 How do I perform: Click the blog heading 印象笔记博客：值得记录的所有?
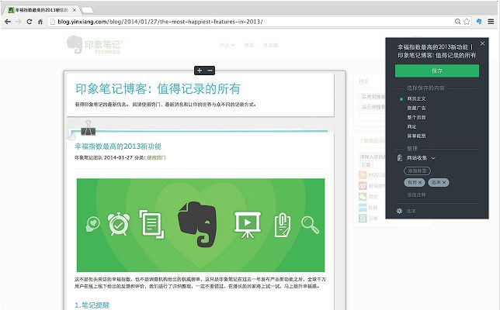pyautogui.click(x=158, y=89)
